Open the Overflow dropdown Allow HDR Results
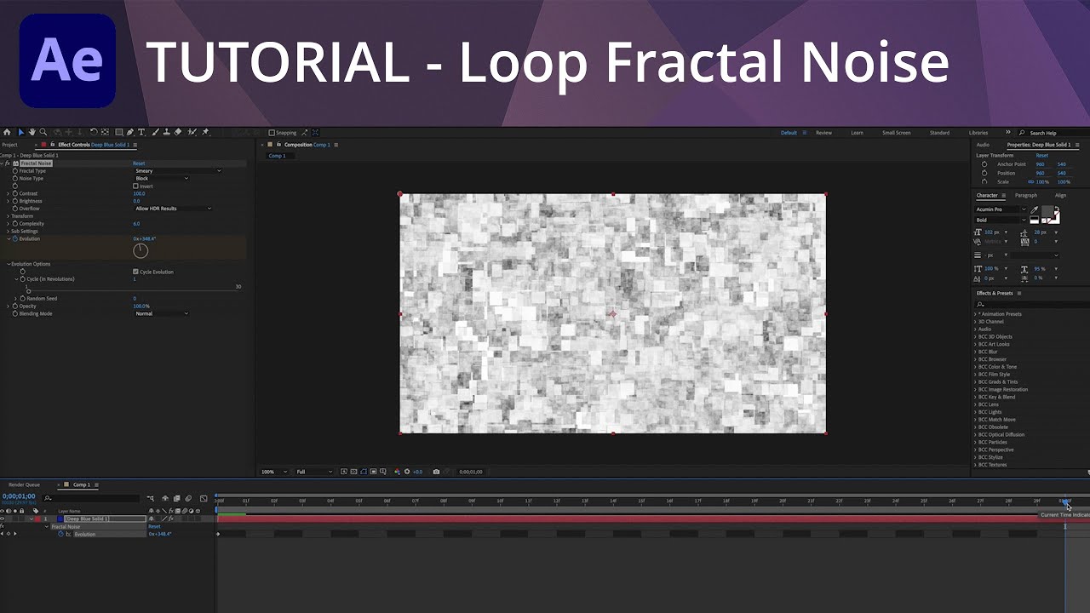Image resolution: width=1090 pixels, height=613 pixels. point(173,209)
